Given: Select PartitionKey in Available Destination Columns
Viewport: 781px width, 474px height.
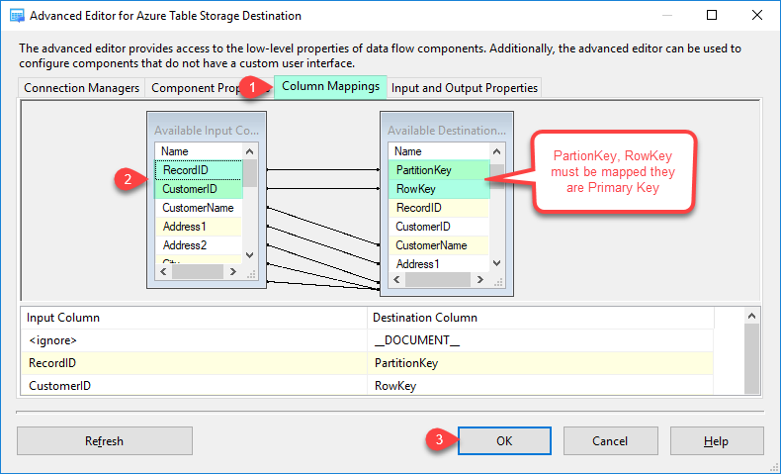Looking at the screenshot, I should point(439,170).
